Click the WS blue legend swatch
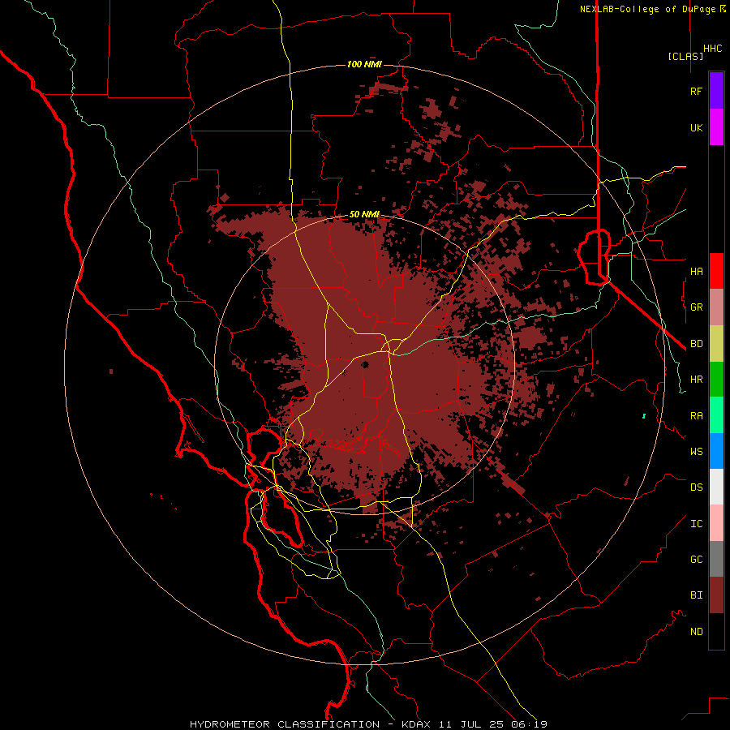The image size is (730, 730). click(x=716, y=451)
